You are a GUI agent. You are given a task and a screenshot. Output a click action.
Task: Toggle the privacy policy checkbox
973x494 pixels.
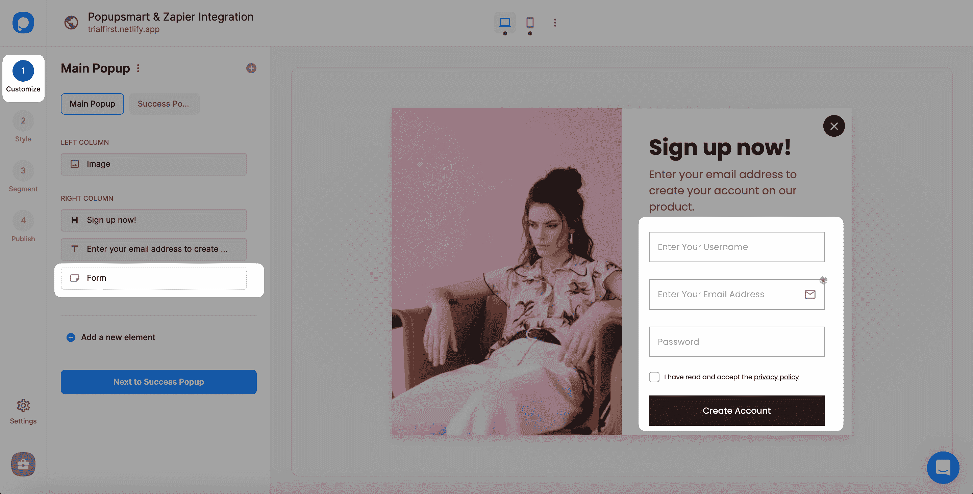coord(653,377)
